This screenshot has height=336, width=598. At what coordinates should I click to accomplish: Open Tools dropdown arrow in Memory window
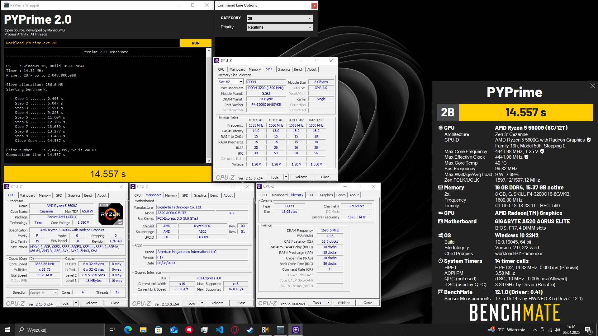point(328,303)
